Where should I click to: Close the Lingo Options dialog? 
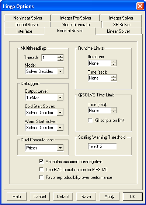coord(140,6)
